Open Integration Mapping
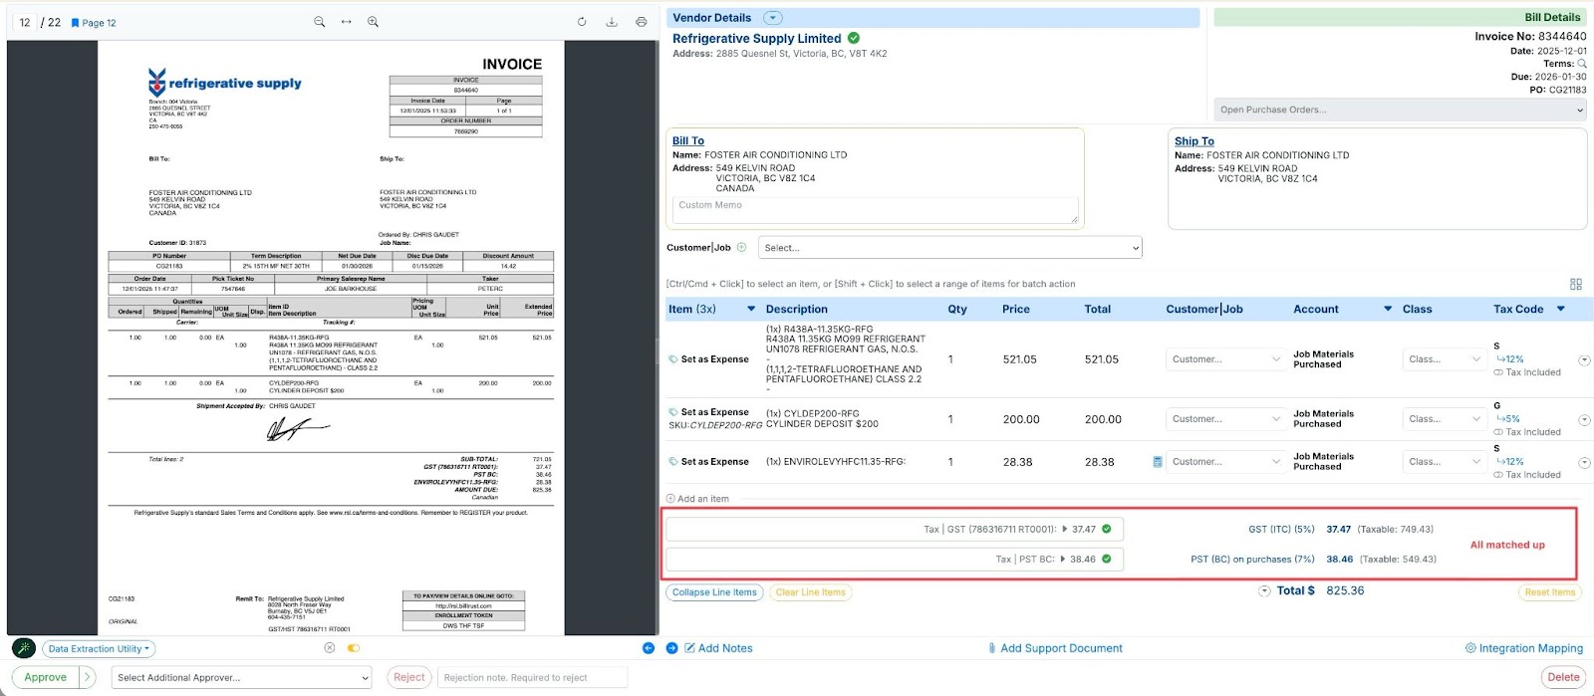The height and width of the screenshot is (696, 1594). click(1523, 648)
